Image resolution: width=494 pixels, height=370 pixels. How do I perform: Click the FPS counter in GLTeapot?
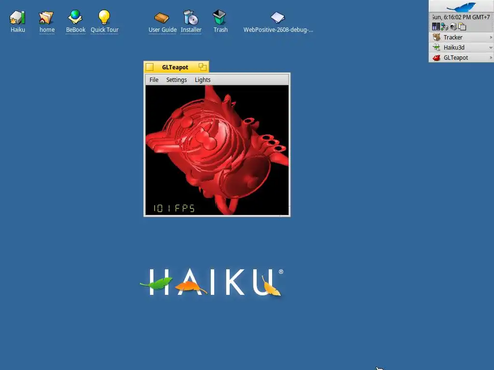click(x=174, y=208)
